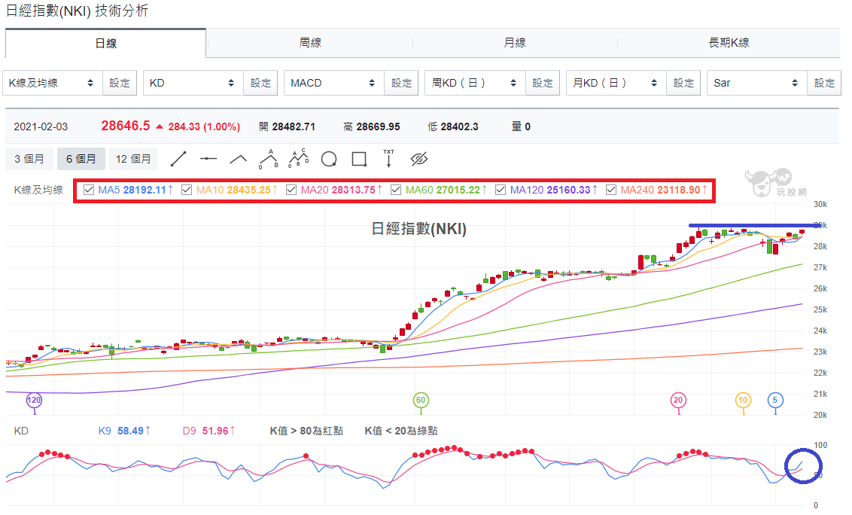Screen dimensions: 852x515
Task: Open the Sar indicator dropdown
Action: point(757,84)
